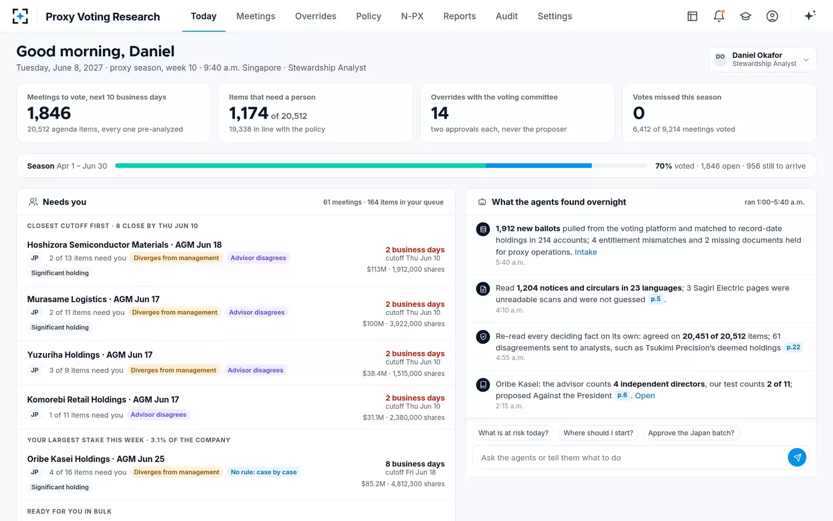Choose 'Where should I start?' suggestion
833x521 pixels.
[x=598, y=433]
